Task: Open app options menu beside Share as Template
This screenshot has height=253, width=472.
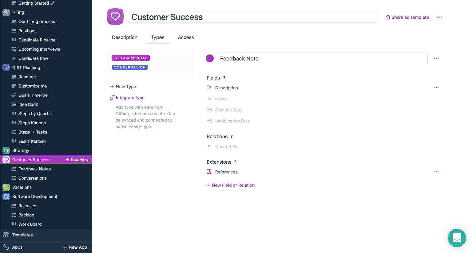Action: (x=439, y=17)
